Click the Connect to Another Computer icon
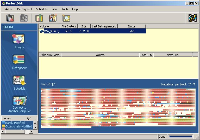The width and height of the screenshot is (200, 140). coord(19,101)
